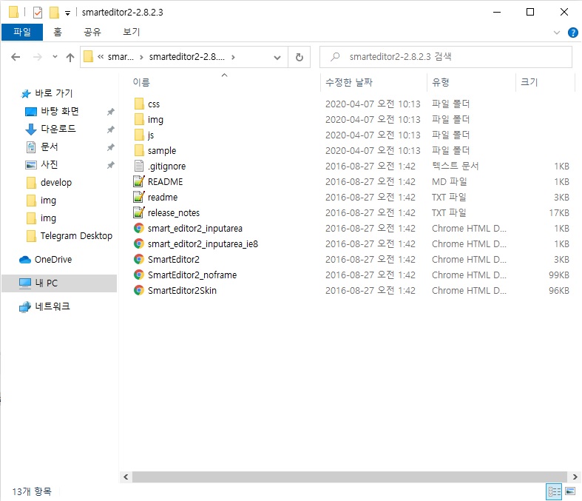Select the readme TXT file icon
The image size is (582, 501).
coord(139,197)
